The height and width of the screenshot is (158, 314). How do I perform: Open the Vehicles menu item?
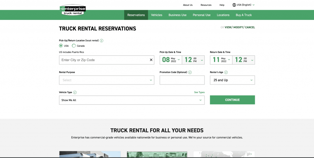pos(157,15)
